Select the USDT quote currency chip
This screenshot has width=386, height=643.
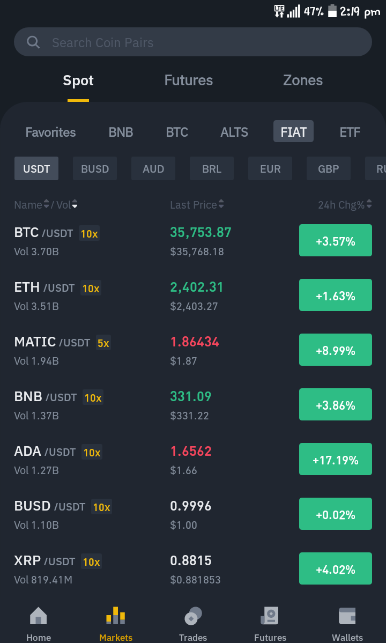click(x=36, y=168)
